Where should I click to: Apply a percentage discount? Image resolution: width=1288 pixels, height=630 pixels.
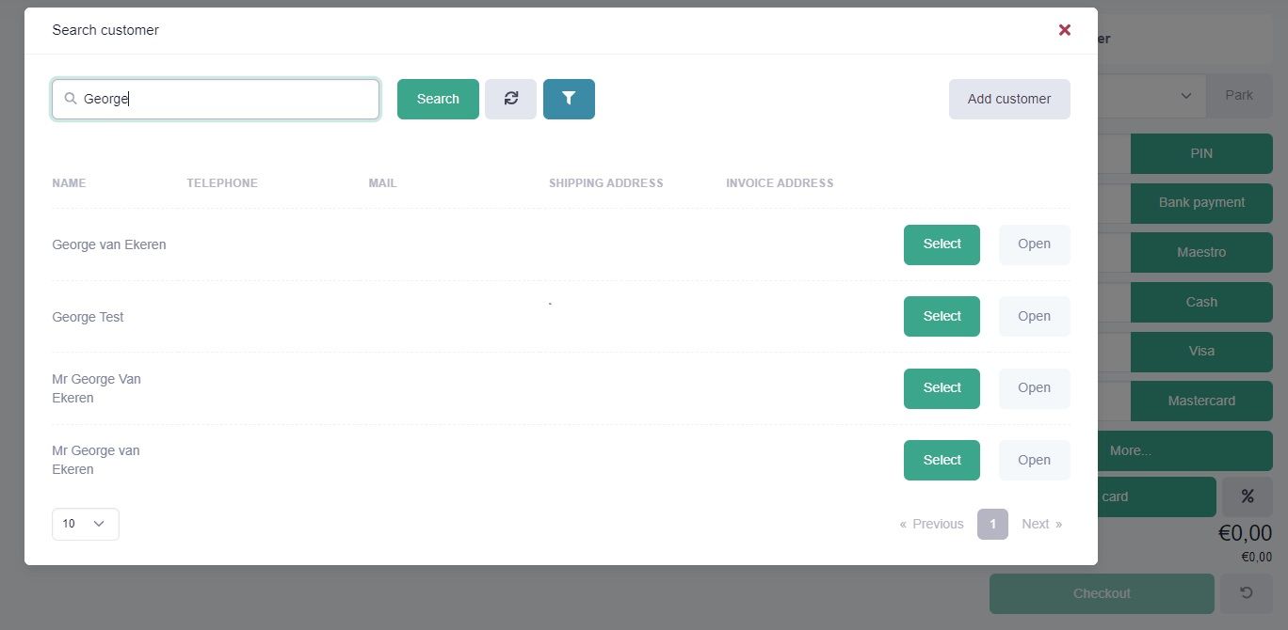[x=1248, y=496]
